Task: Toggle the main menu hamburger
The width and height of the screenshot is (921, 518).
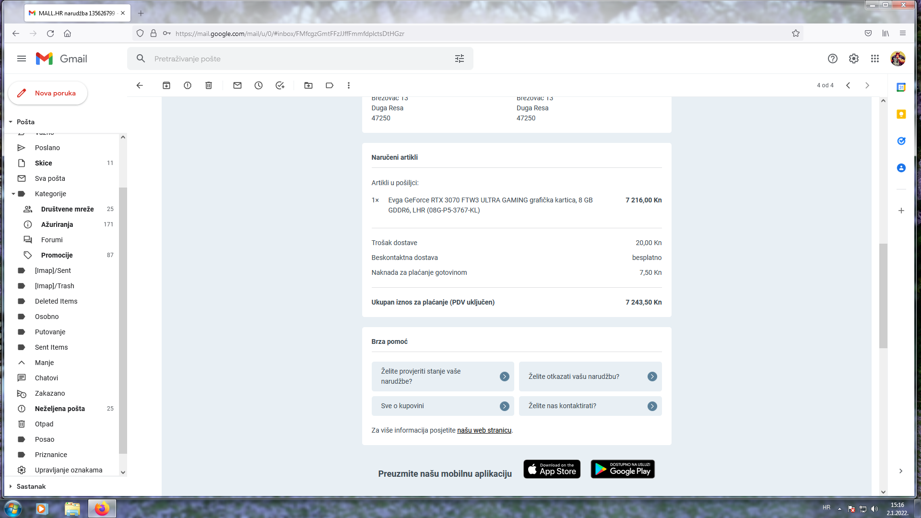Action: pyautogui.click(x=22, y=59)
